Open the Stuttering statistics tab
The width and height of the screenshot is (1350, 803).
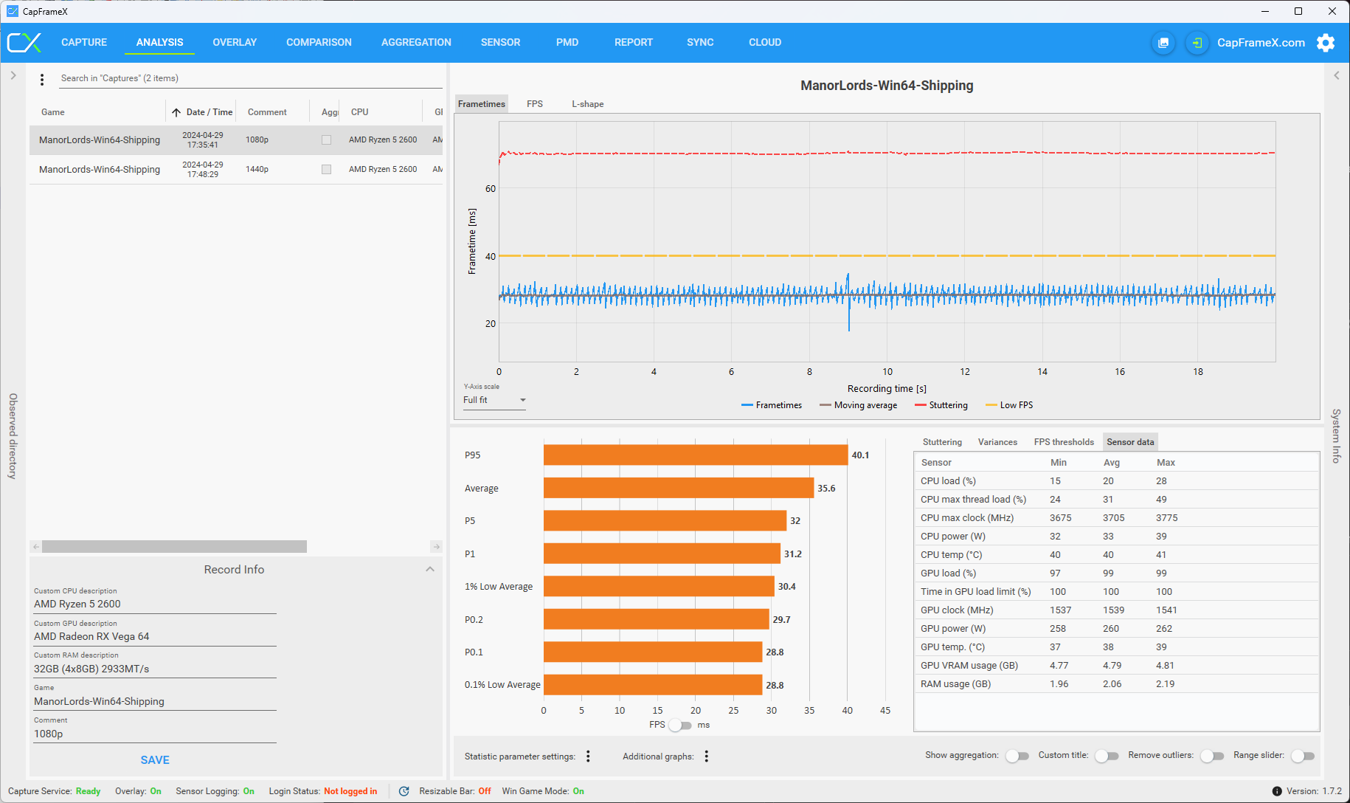click(x=942, y=442)
